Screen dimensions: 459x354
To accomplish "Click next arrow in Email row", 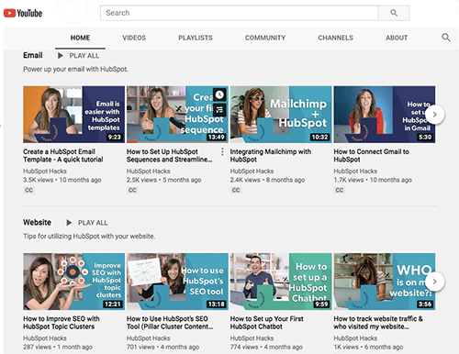I will pyautogui.click(x=434, y=115).
